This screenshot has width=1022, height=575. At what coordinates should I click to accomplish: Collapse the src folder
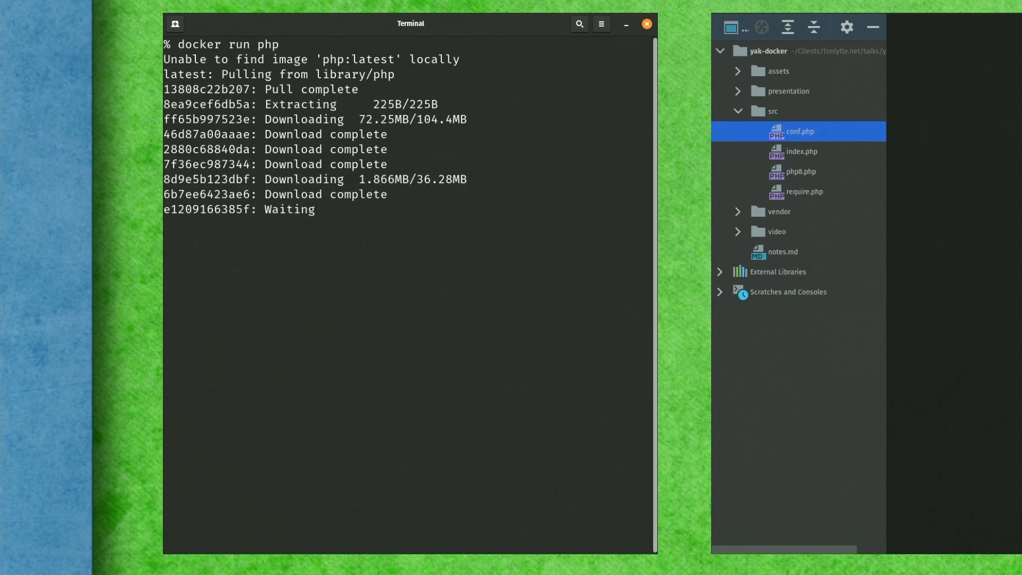738,111
